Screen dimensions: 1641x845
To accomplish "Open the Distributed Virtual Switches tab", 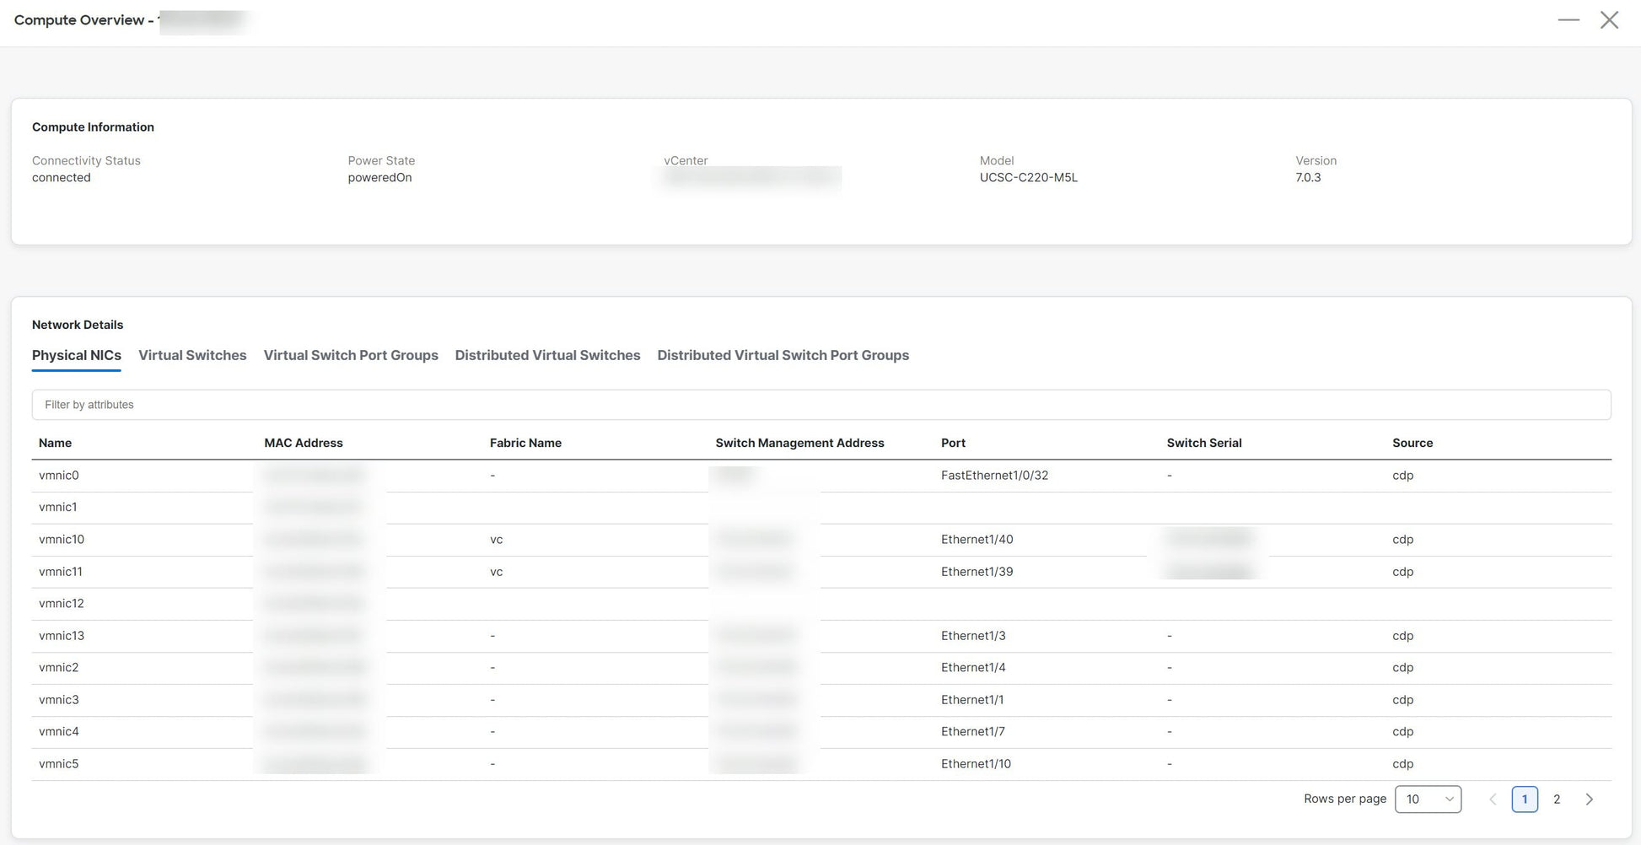I will [x=547, y=356].
